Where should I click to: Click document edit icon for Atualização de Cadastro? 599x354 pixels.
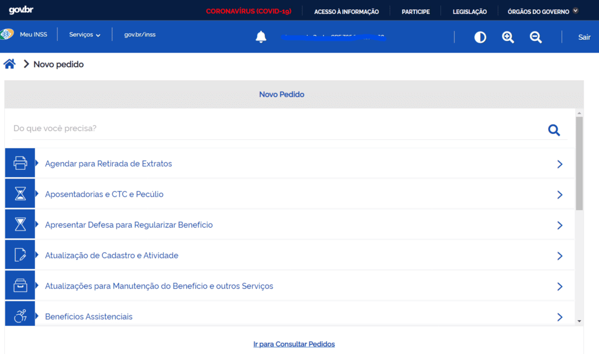20,255
